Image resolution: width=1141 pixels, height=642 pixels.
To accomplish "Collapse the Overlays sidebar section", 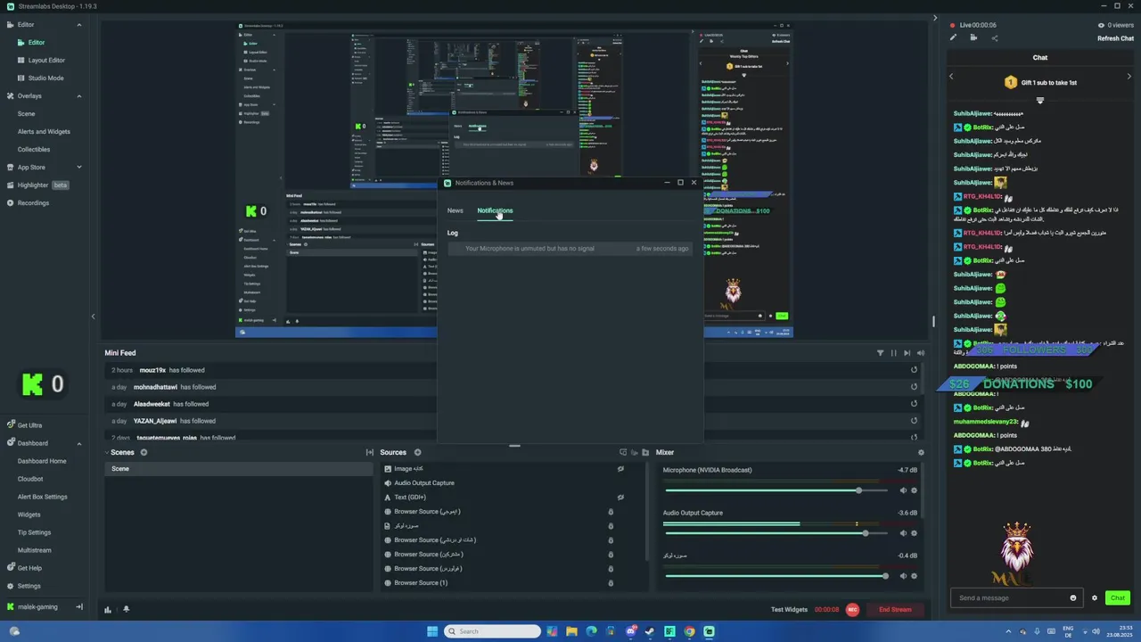I will tap(78, 96).
